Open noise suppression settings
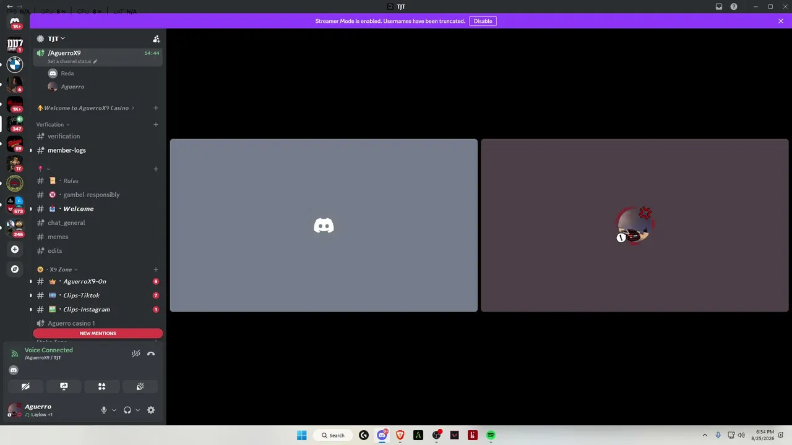 coord(136,354)
